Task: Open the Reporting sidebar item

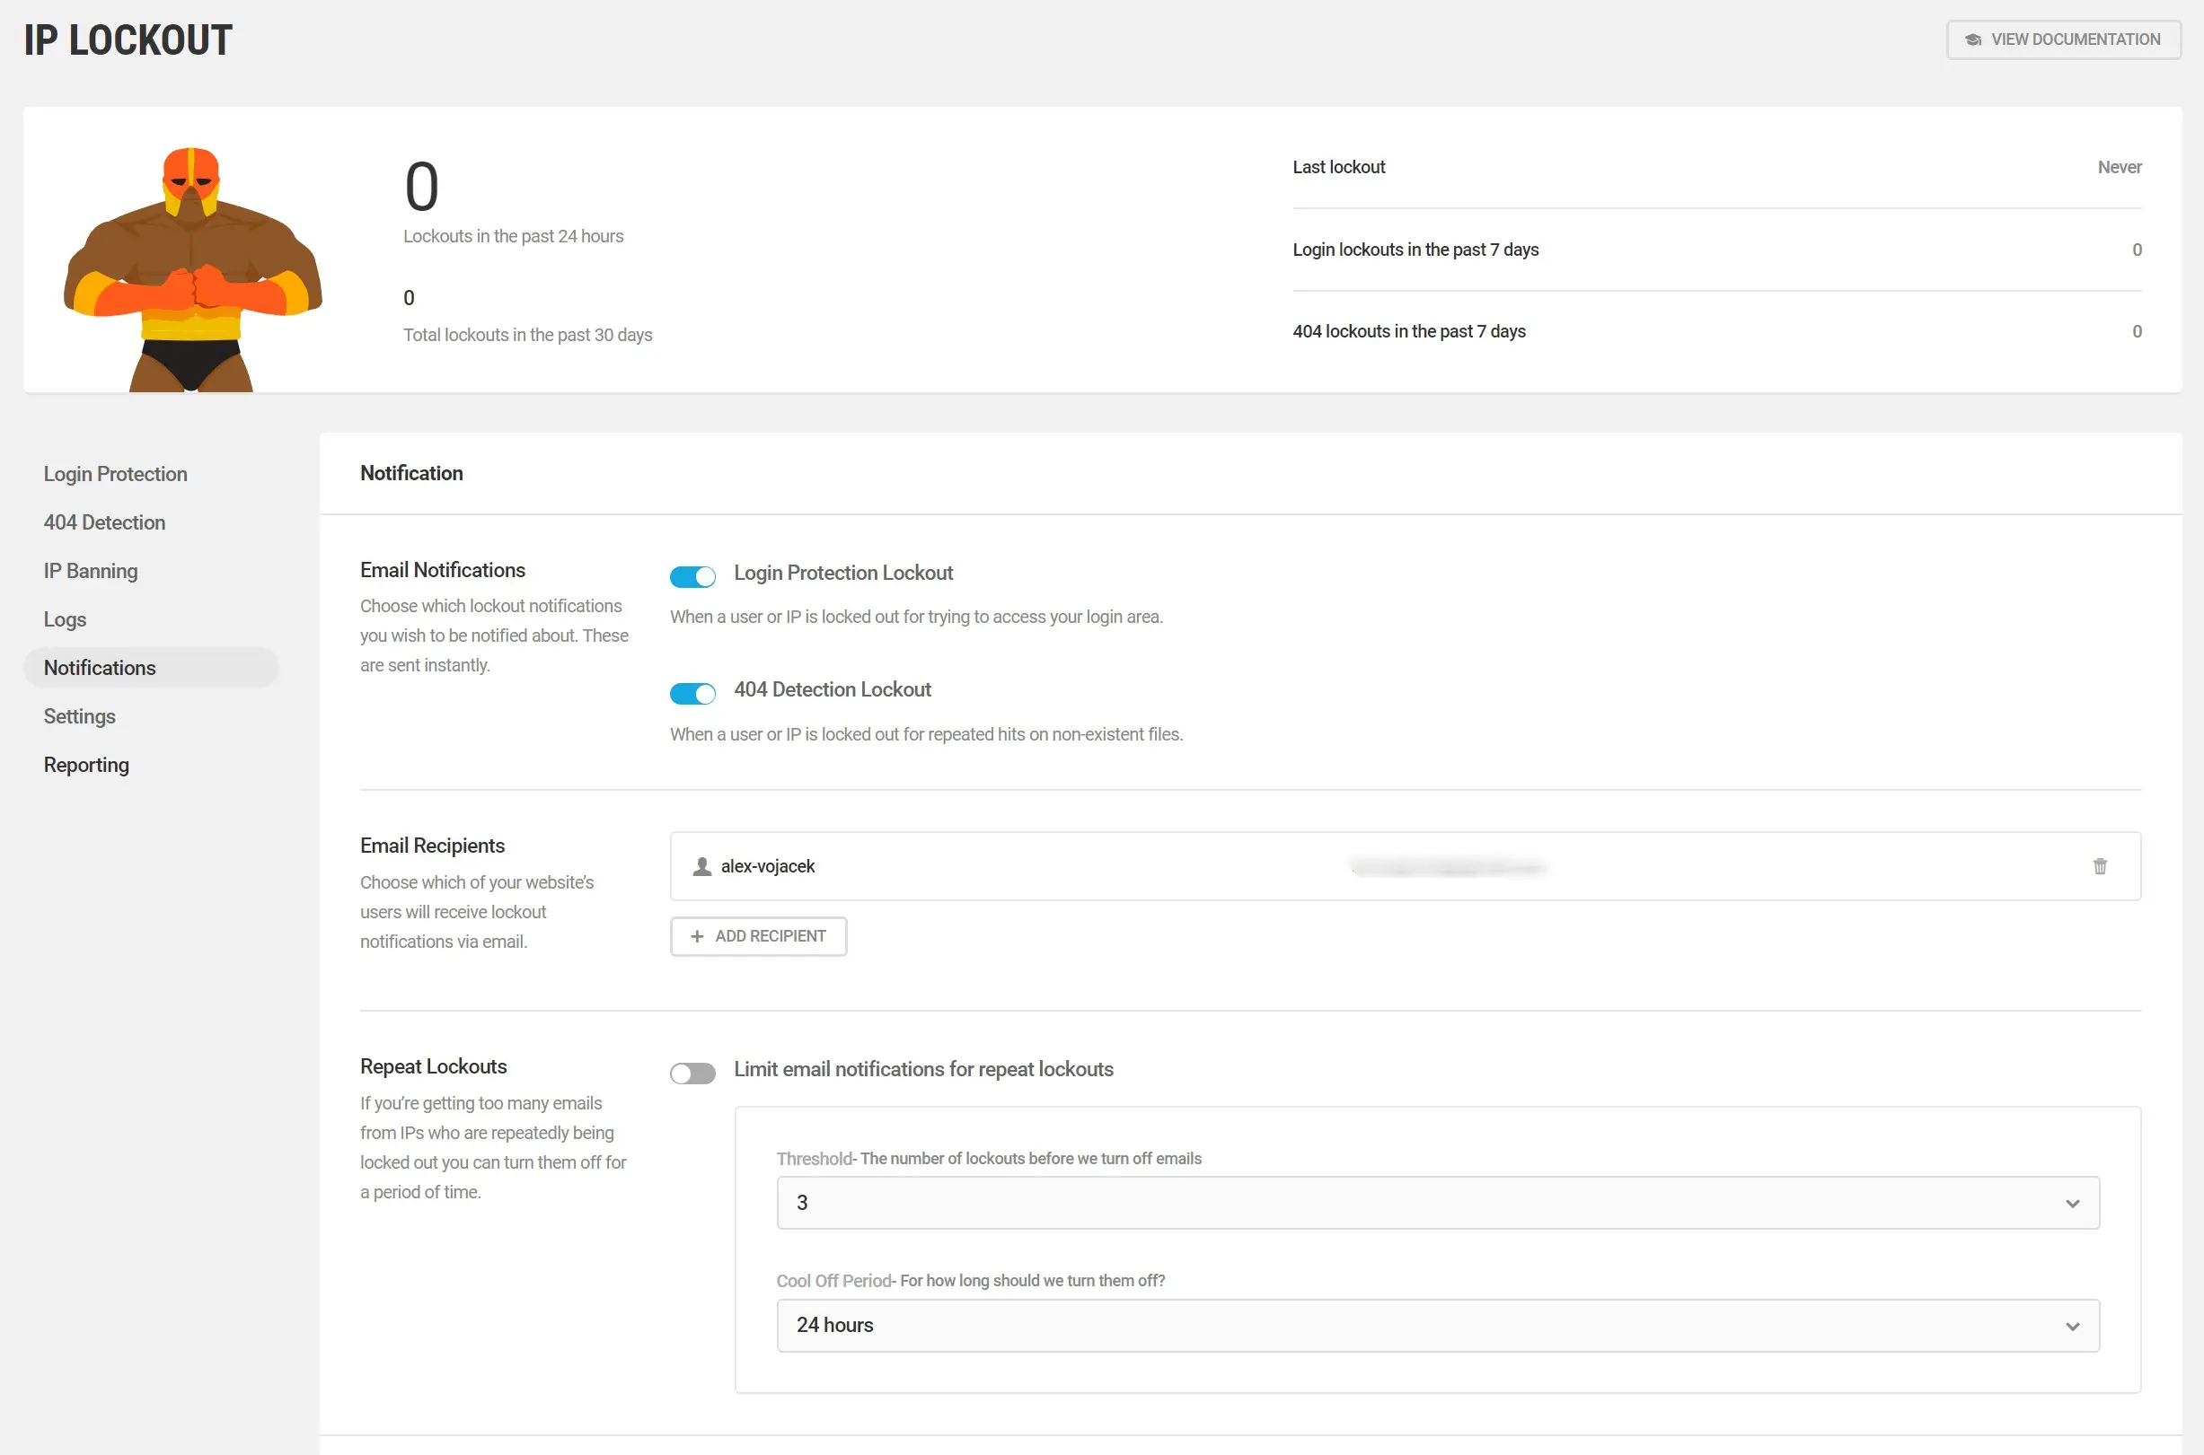Action: coord(86,765)
